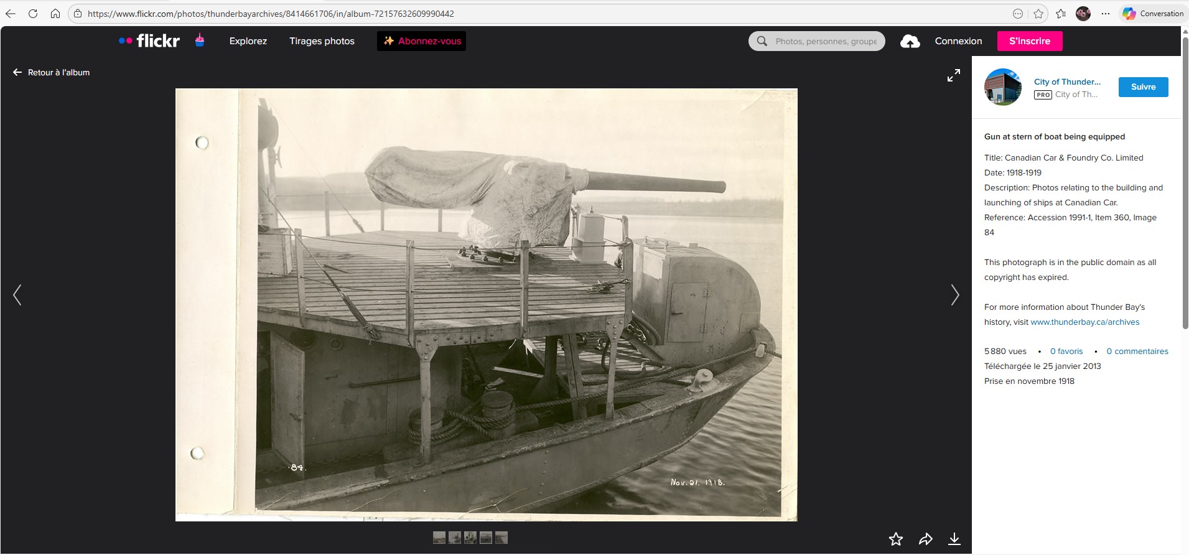Screen dimensions: 1189x555
Task: Open www.thunderbay.ca/archives link
Action: pos(1084,322)
